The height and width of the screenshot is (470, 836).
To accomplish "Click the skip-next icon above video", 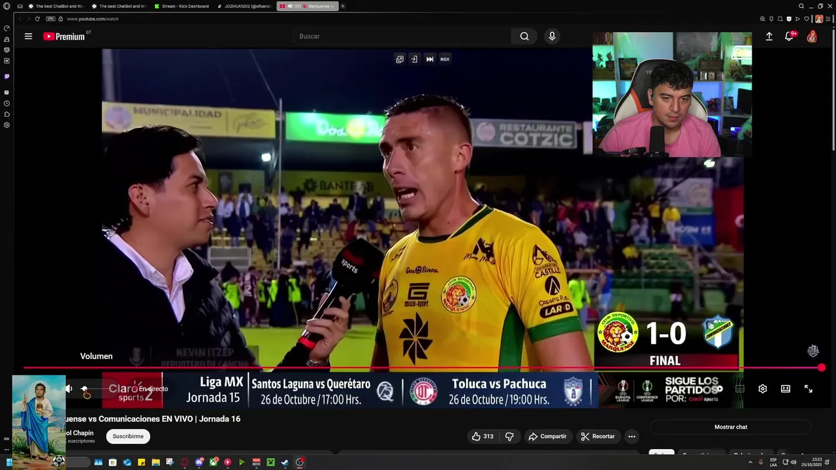I will [x=430, y=59].
